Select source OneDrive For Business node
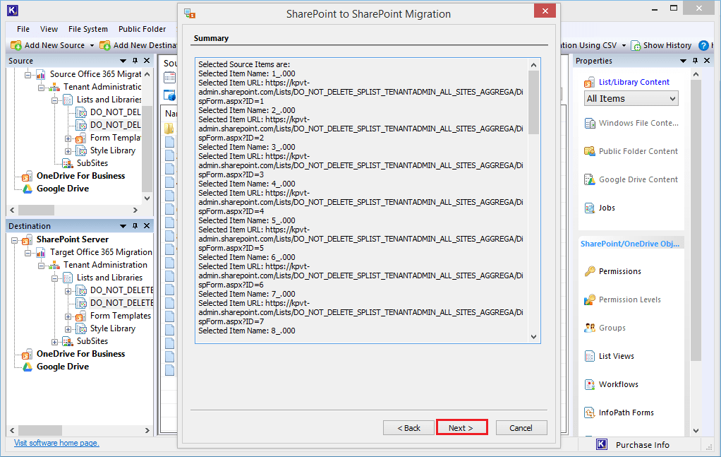 [x=80, y=176]
